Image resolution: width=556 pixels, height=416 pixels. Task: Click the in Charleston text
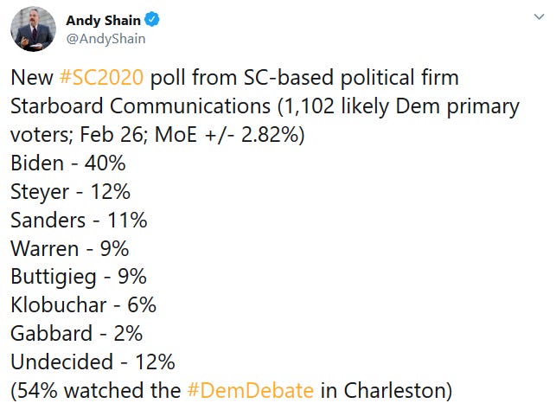[x=382, y=390]
